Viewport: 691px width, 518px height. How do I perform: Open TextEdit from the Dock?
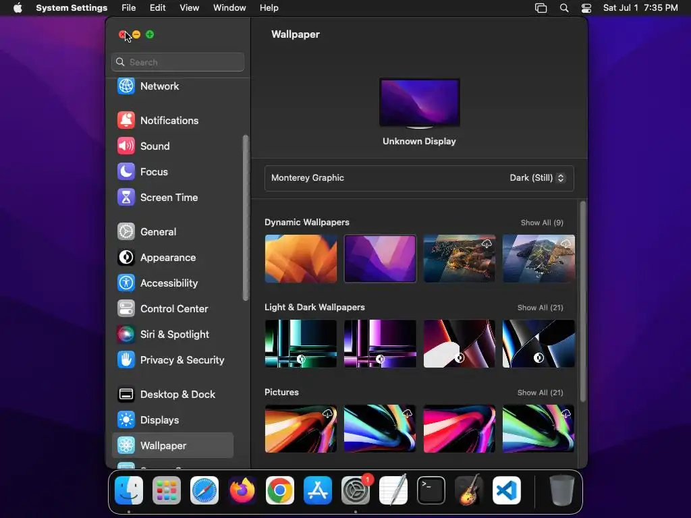[x=393, y=490]
